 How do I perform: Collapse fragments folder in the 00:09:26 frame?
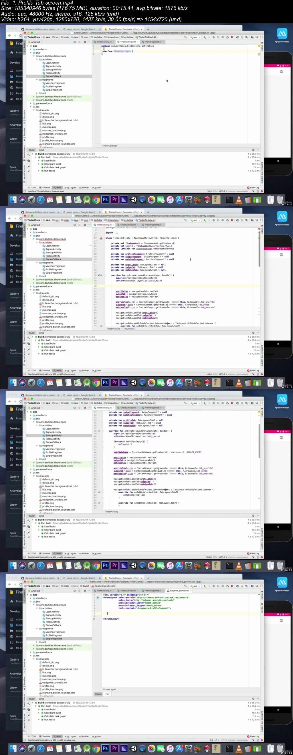click(37, 445)
